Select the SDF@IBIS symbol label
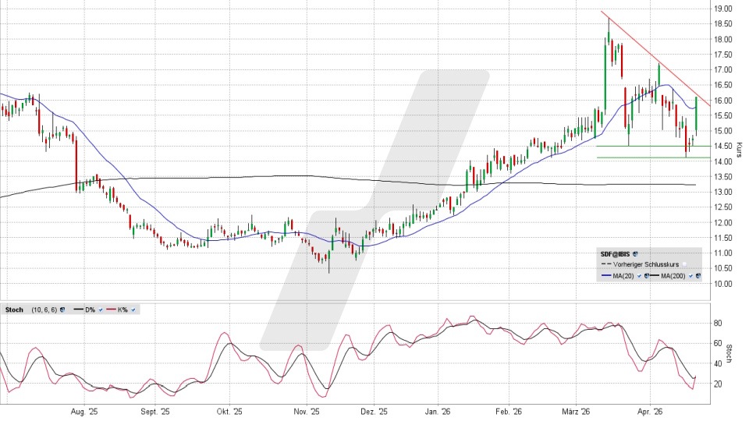 [612, 253]
